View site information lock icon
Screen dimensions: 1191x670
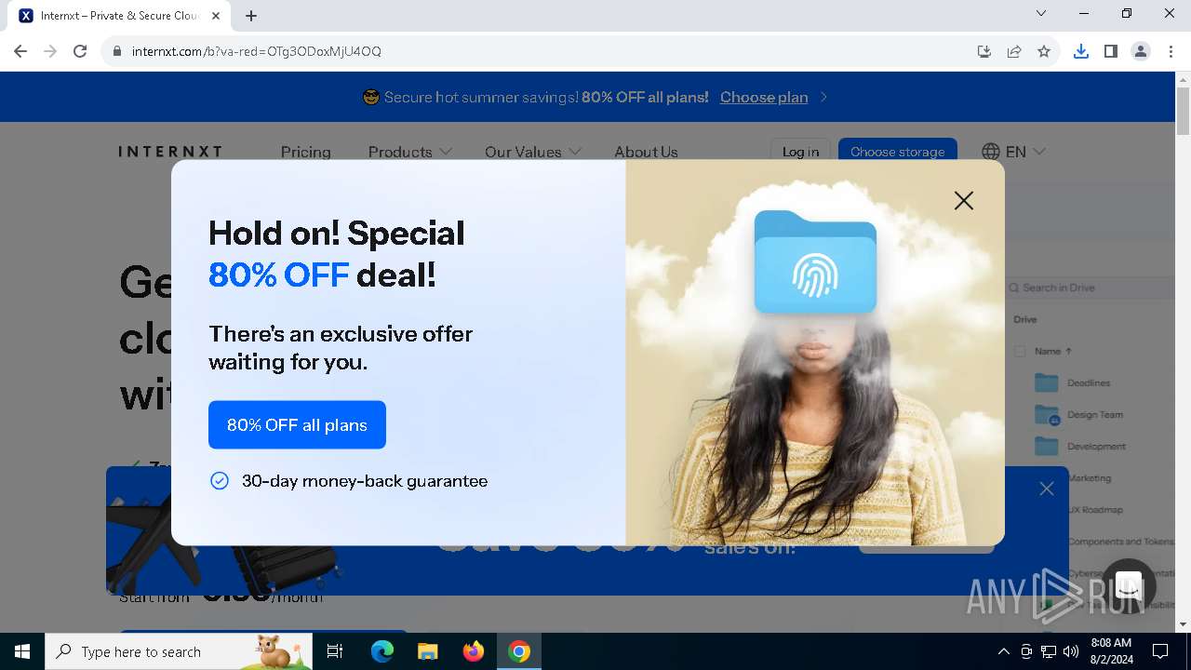tap(116, 51)
